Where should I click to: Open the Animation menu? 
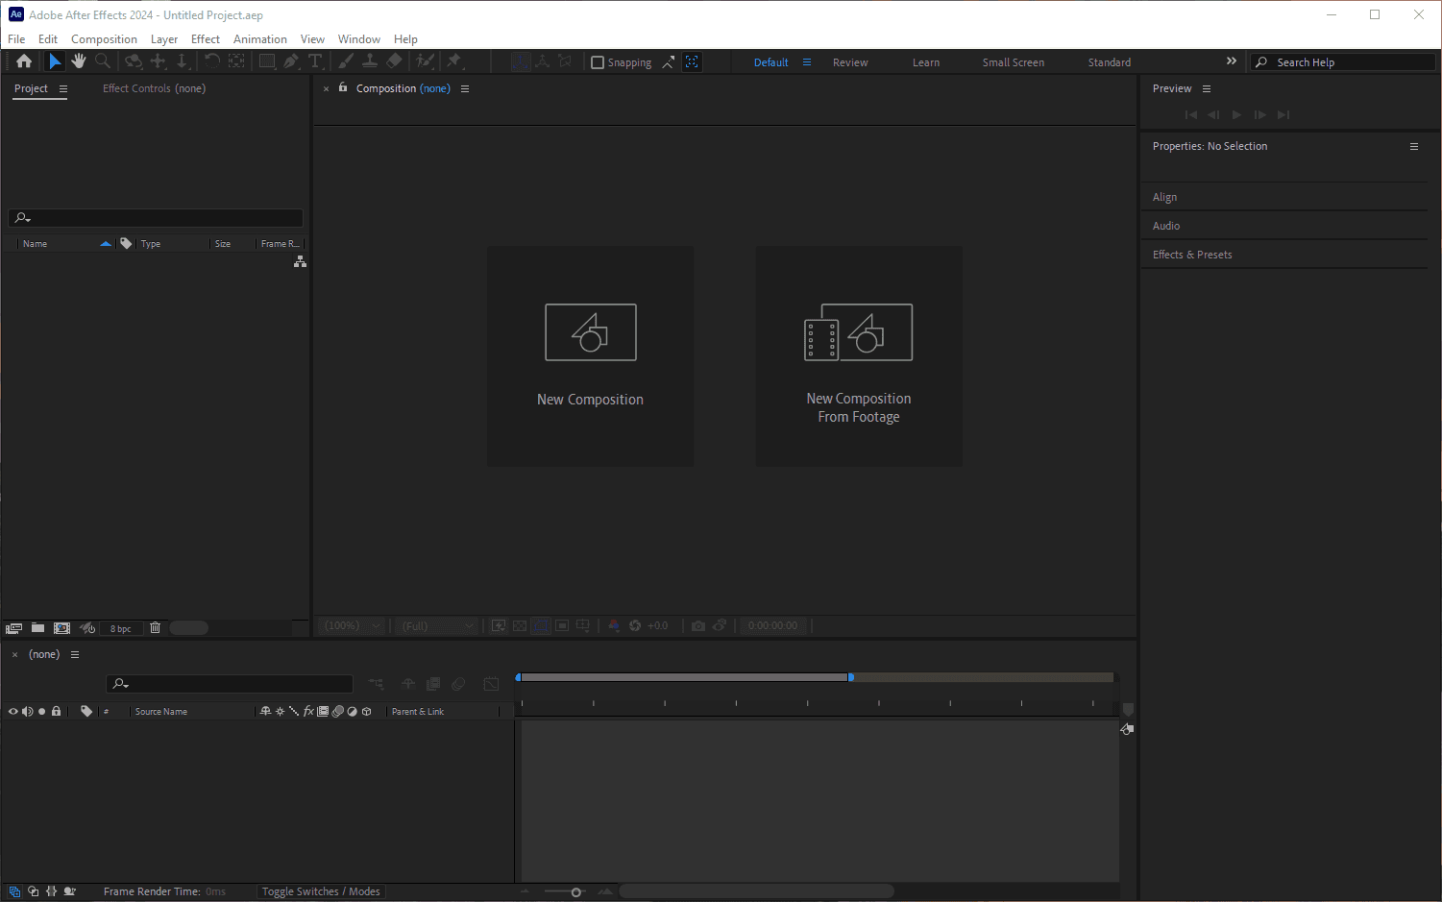(259, 39)
